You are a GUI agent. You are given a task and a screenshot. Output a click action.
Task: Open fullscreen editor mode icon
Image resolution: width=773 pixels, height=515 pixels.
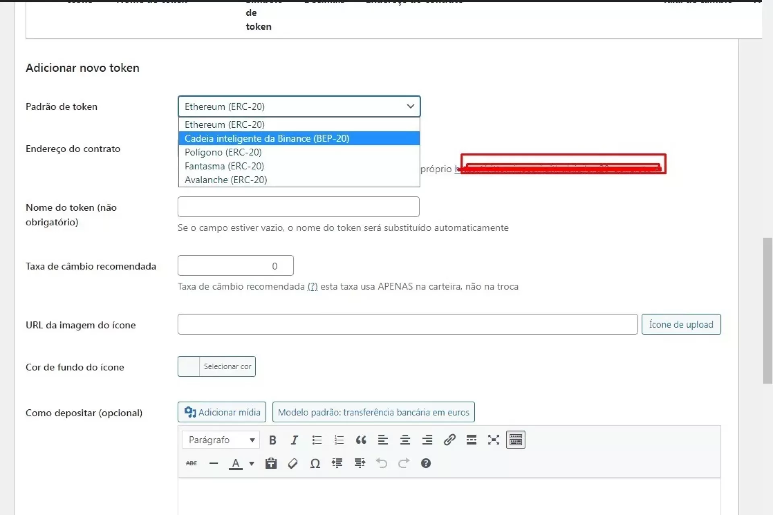coord(493,440)
